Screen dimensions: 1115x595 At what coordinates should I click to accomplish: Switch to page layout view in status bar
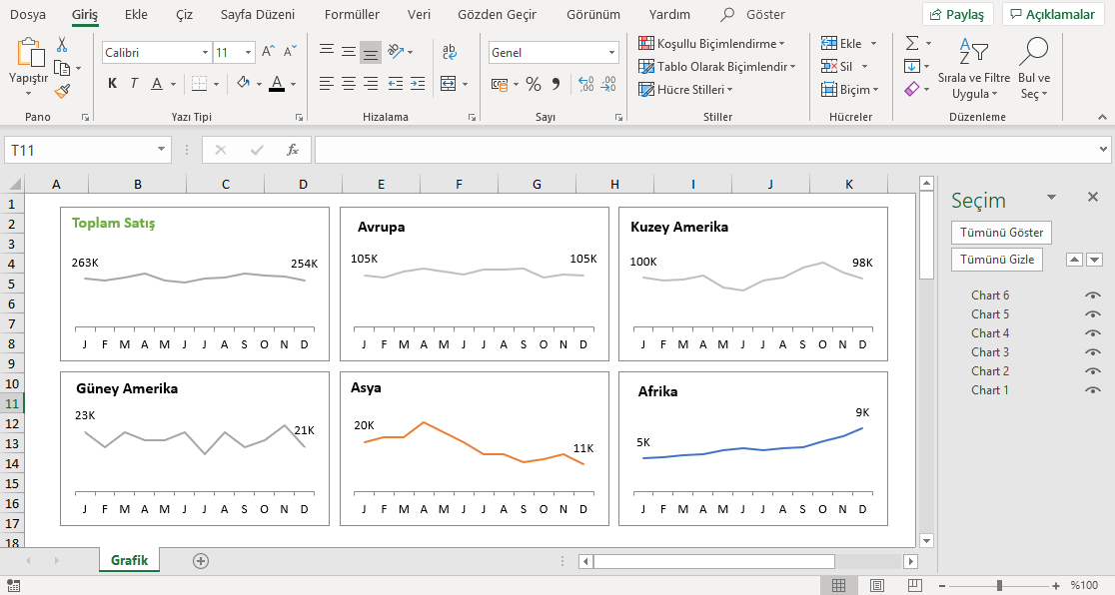click(x=877, y=586)
